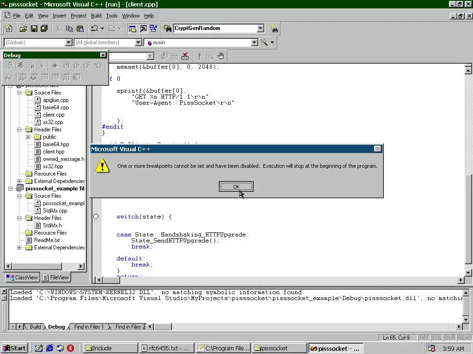473x354 pixels.
Task: Click the Insert/Remove Breakpoint hand icon
Action: click(221, 56)
